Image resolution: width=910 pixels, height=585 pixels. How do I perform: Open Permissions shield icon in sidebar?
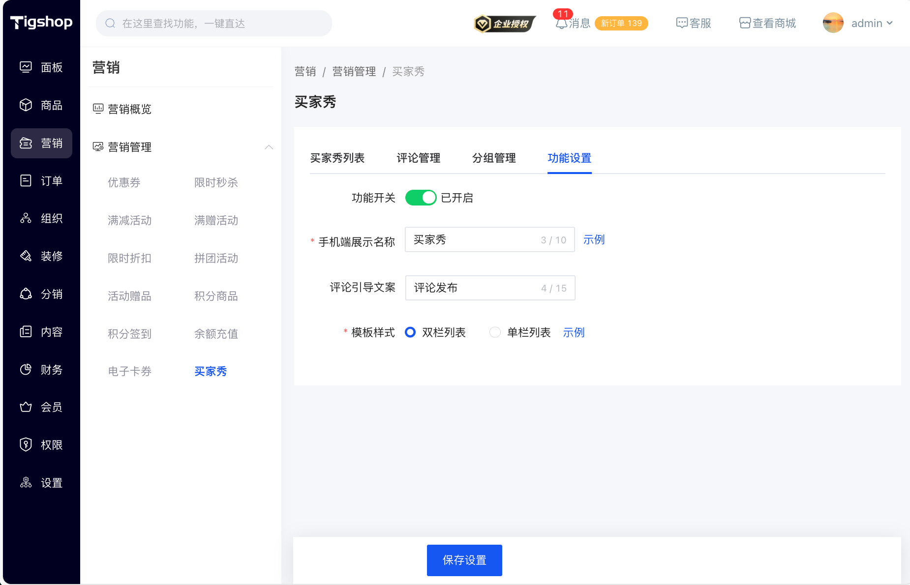(x=26, y=444)
